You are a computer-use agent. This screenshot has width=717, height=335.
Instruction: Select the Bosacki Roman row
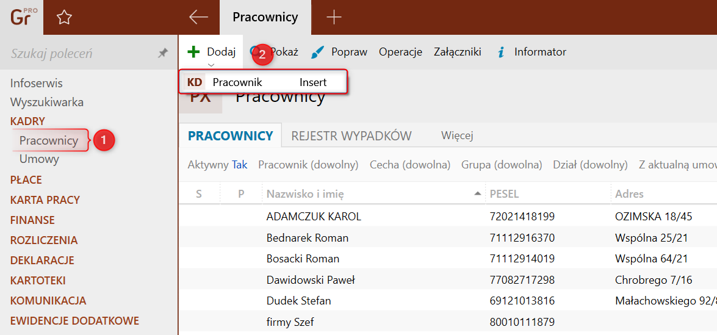pos(448,259)
